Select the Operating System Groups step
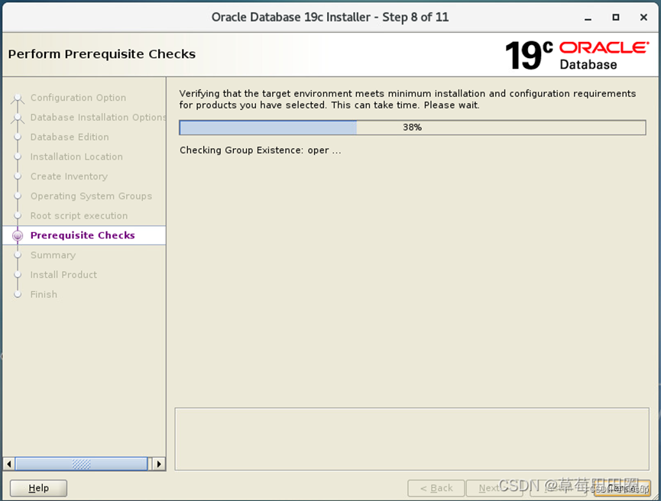Viewport: 661px width, 501px height. pos(91,196)
